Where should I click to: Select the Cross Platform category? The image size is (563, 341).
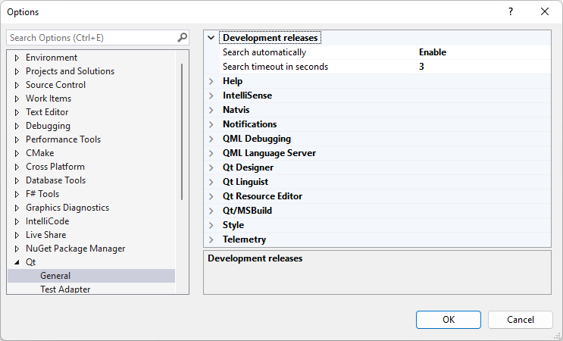(55, 167)
